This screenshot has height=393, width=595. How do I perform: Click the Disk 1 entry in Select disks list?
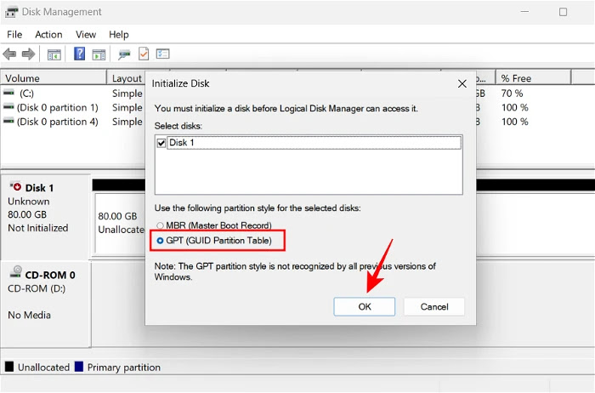[x=314, y=143]
